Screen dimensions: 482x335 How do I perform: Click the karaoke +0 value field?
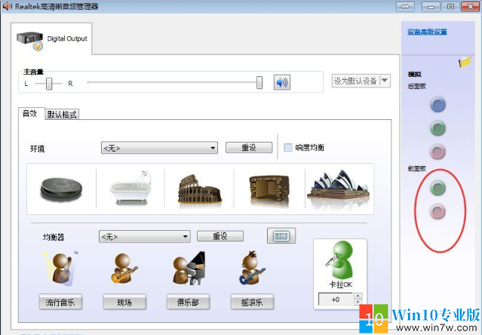(x=336, y=299)
